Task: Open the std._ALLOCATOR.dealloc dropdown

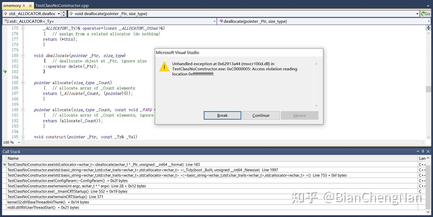Action: (x=58, y=14)
